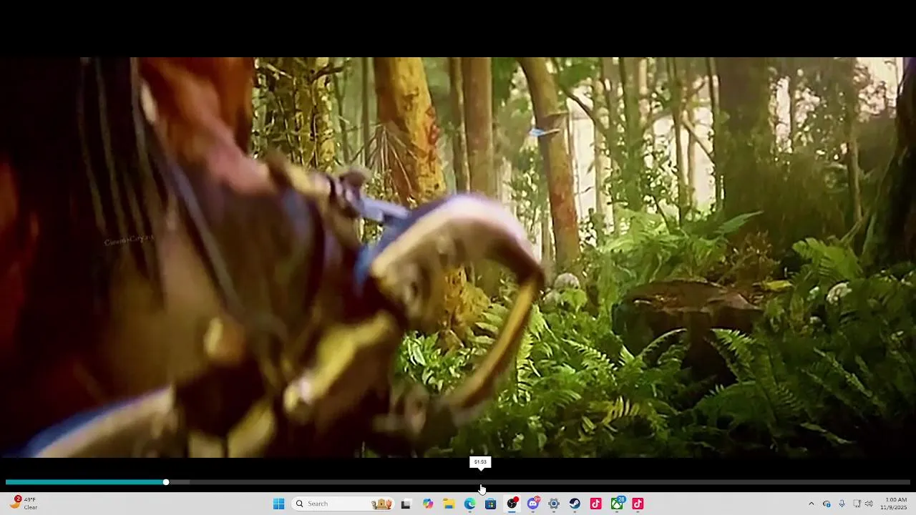Viewport: 916px width, 515px height.
Task: Open the search highlight illustration in Search box
Action: (382, 504)
